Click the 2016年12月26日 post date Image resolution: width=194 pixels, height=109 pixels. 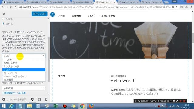click(x=119, y=76)
